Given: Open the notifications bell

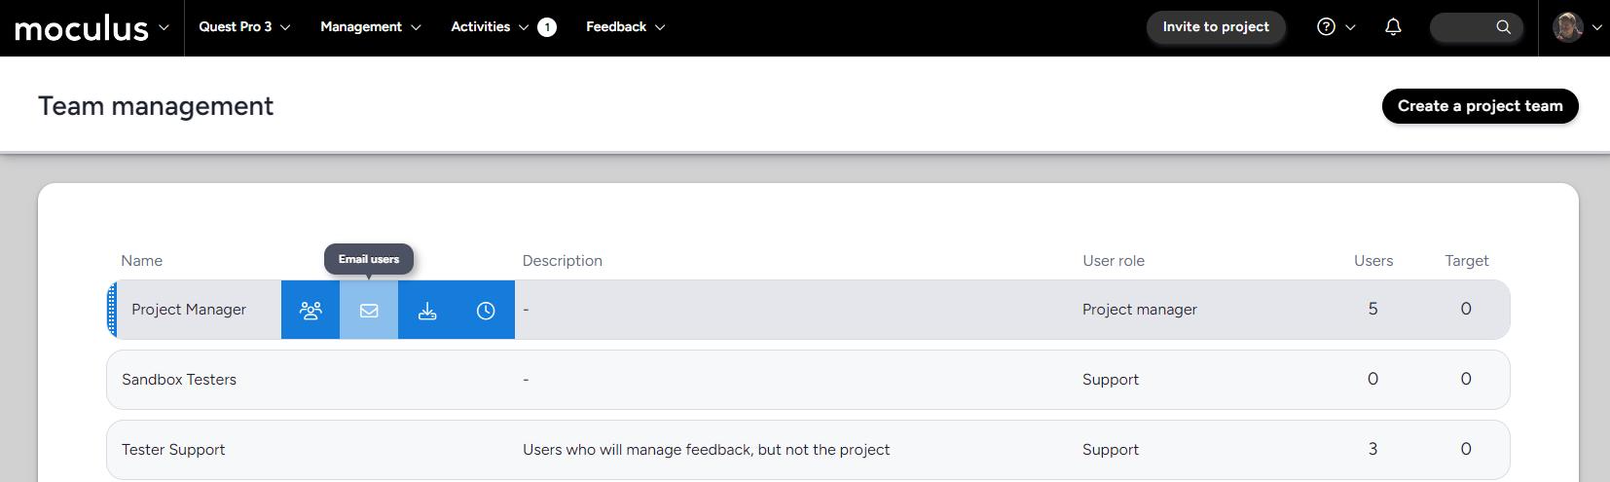Looking at the screenshot, I should tap(1393, 27).
